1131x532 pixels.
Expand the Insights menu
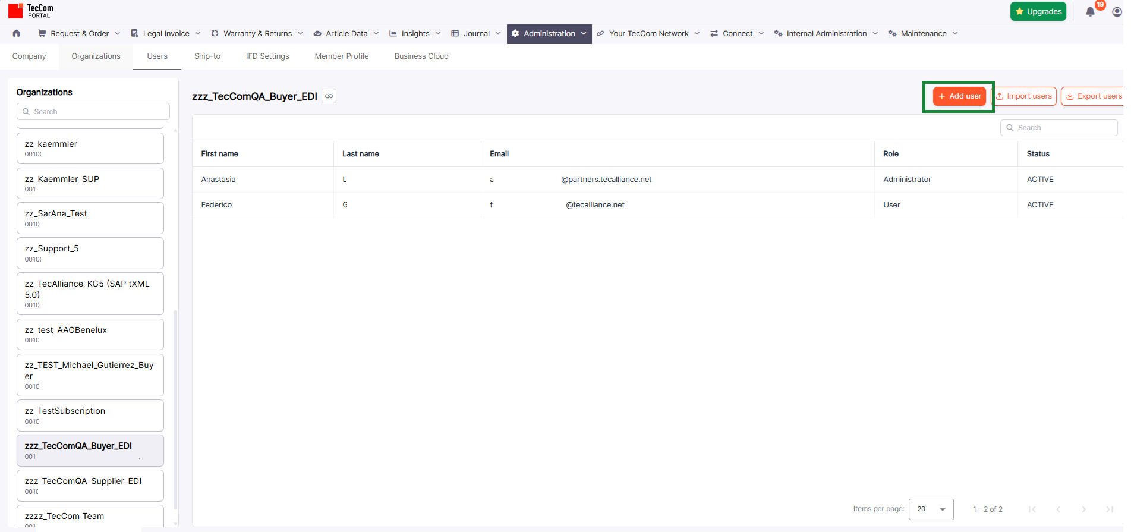pyautogui.click(x=415, y=34)
